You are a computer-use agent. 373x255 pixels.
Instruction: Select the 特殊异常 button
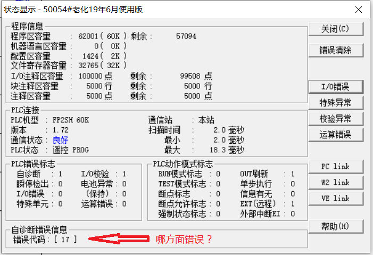[x=335, y=102]
